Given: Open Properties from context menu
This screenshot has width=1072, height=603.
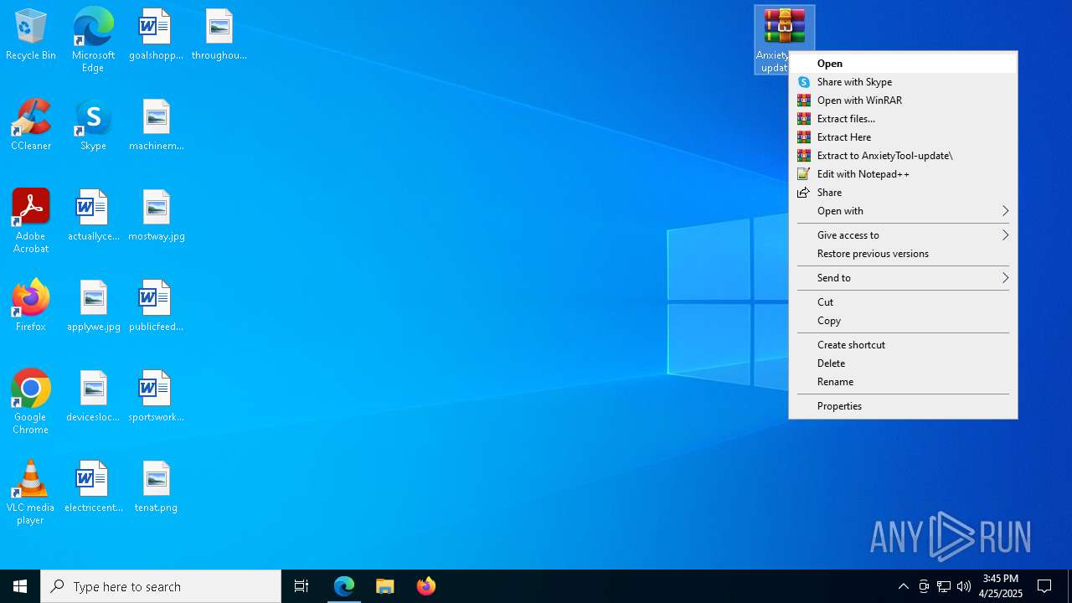Looking at the screenshot, I should pyautogui.click(x=903, y=406).
